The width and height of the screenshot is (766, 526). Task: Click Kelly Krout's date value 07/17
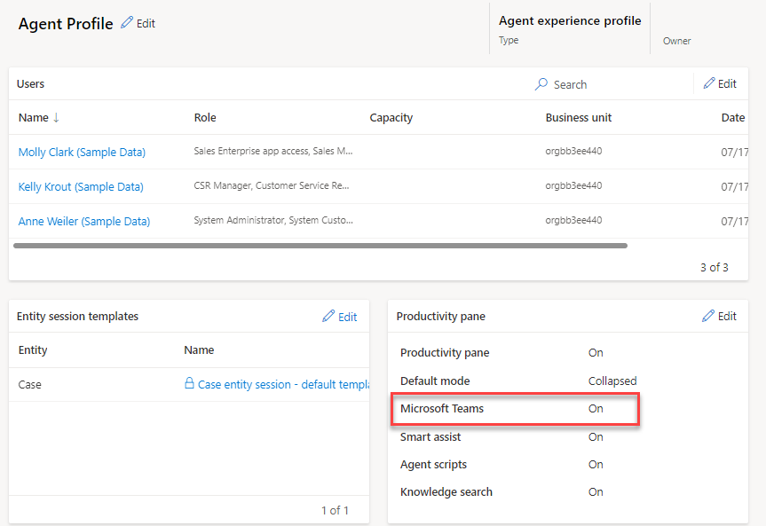pyautogui.click(x=734, y=187)
